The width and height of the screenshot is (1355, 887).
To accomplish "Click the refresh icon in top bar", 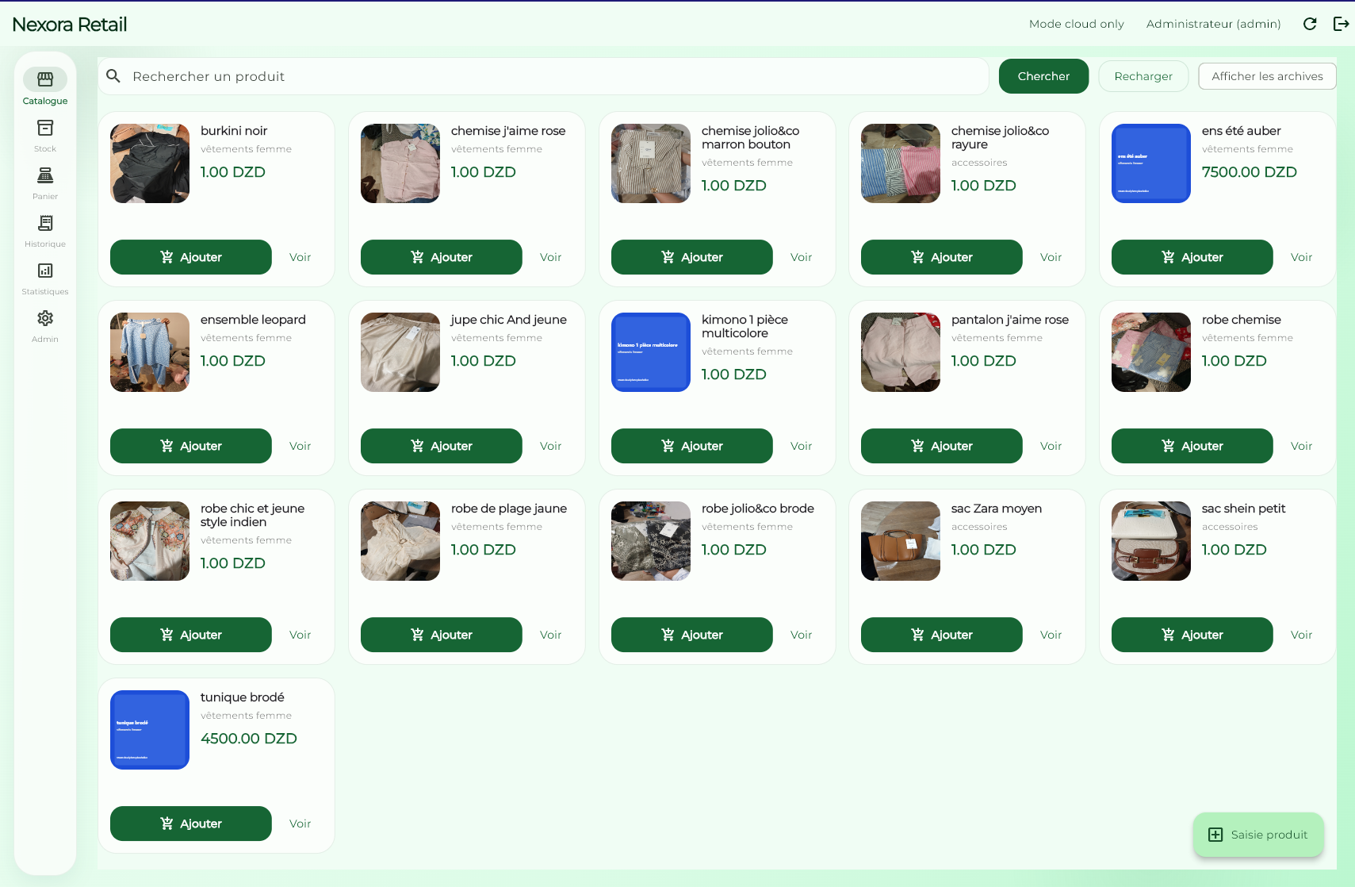I will (1310, 24).
